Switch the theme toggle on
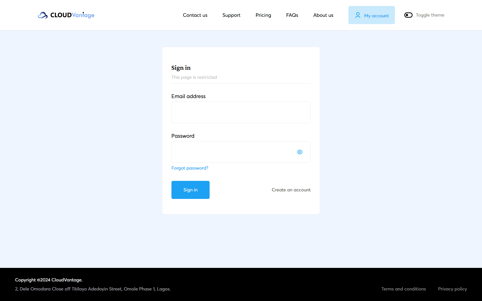This screenshot has width=482, height=301. click(408, 15)
